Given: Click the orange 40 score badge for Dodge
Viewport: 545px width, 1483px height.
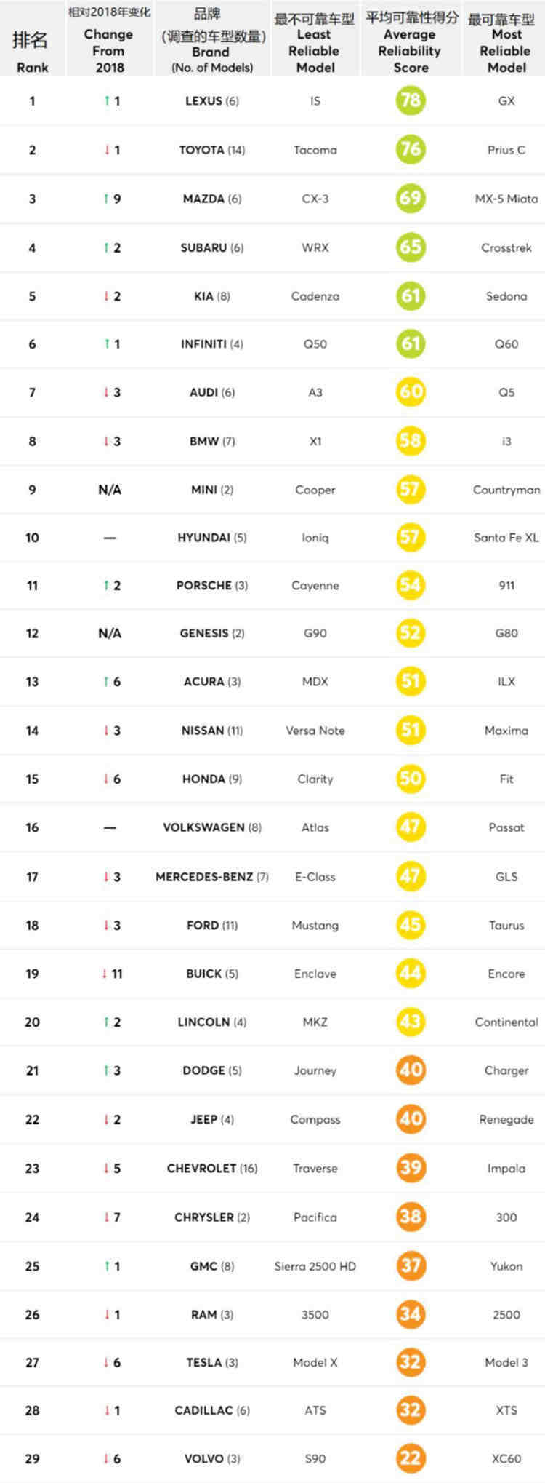Looking at the screenshot, I should (411, 1070).
